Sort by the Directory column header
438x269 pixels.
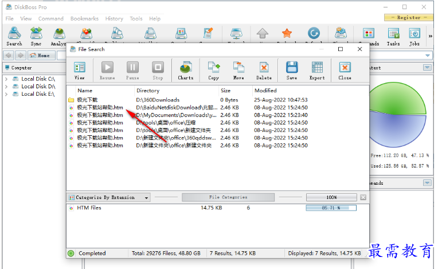[x=148, y=91]
